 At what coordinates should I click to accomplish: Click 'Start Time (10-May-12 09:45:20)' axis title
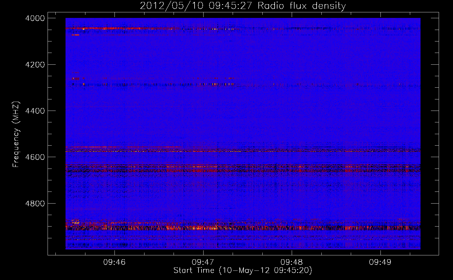point(243,270)
